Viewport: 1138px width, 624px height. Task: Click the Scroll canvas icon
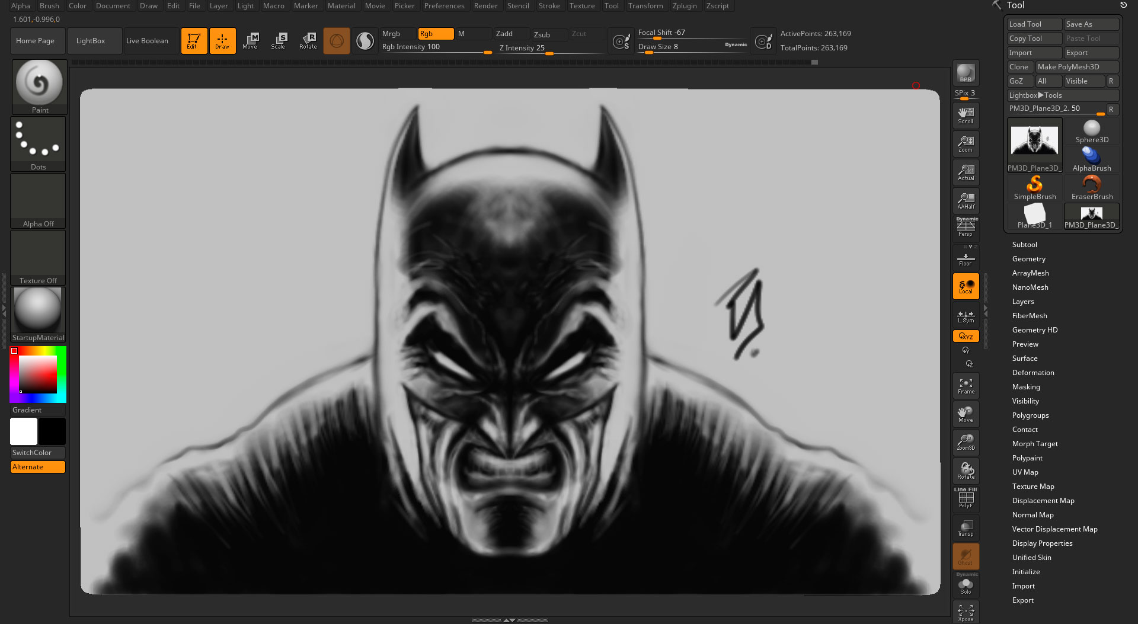coord(966,115)
